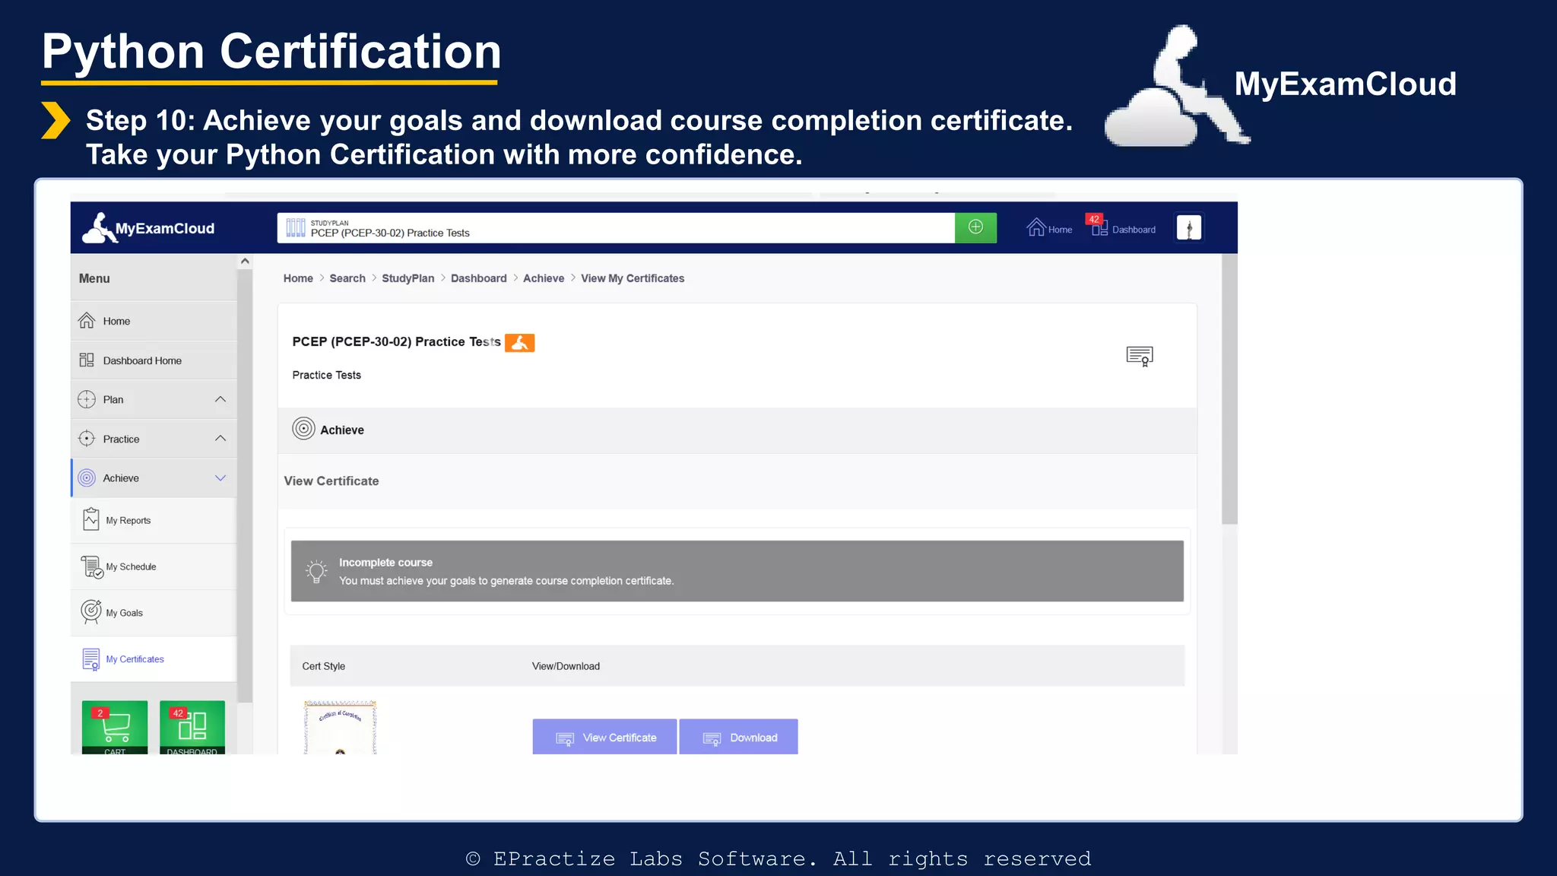Click the study plan search field
Viewport: 1557px width, 876px height.
616,228
